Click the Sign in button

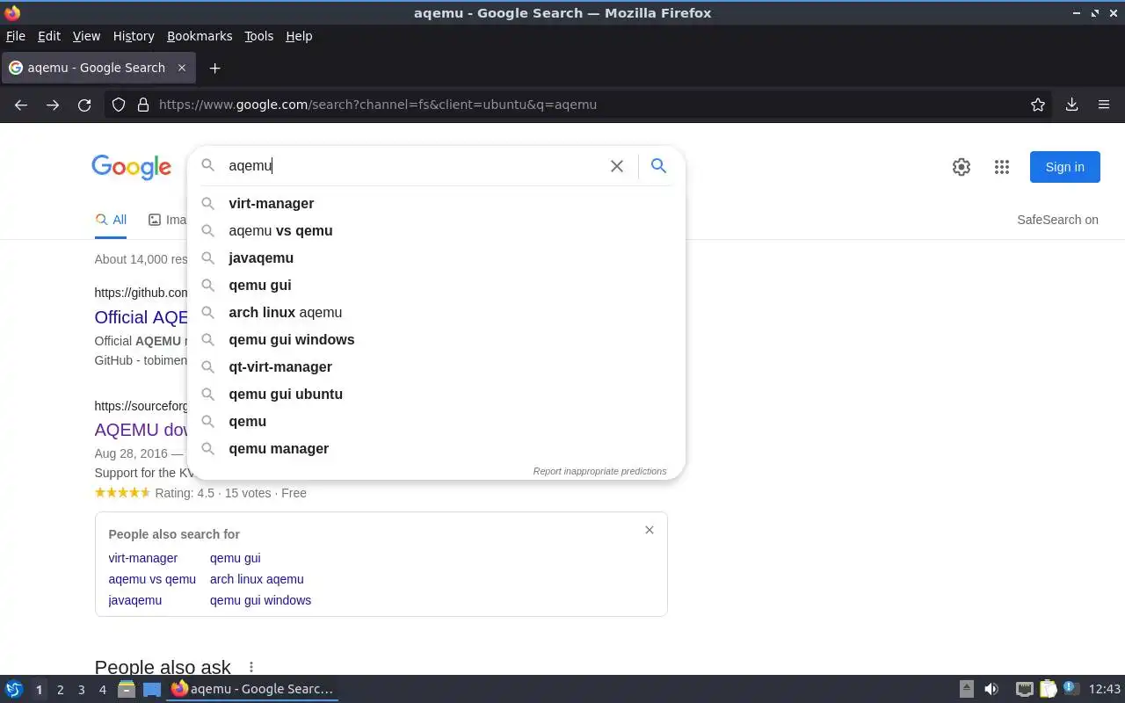click(1064, 167)
